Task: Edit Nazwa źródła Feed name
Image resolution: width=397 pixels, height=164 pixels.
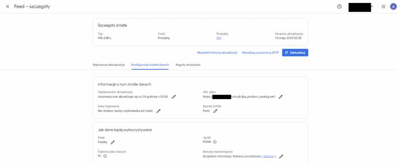Action: 215,111
